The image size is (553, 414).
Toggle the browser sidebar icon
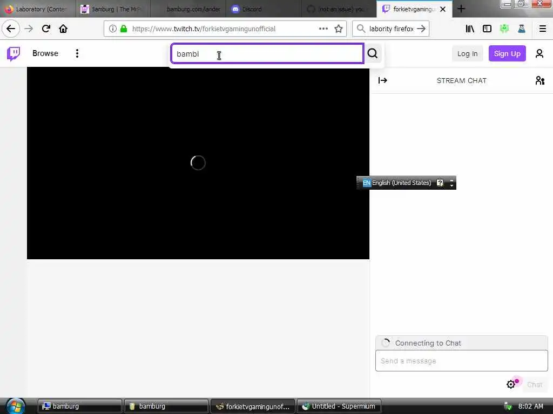tap(487, 29)
